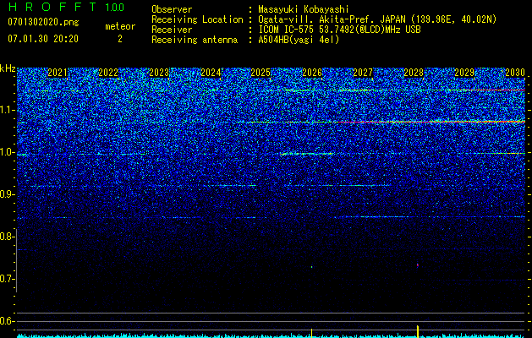This screenshot has width=532, height=338.
Task: Click the HROFFT 1.00 program title
Action: point(66,7)
